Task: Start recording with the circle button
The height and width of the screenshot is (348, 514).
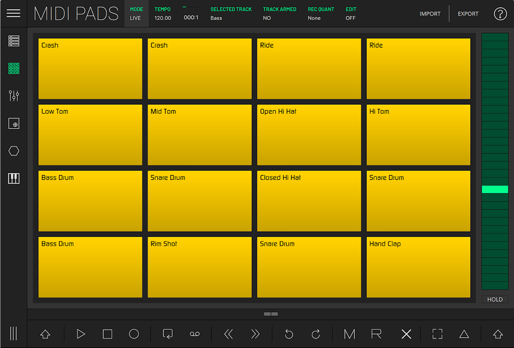Action: 134,334
